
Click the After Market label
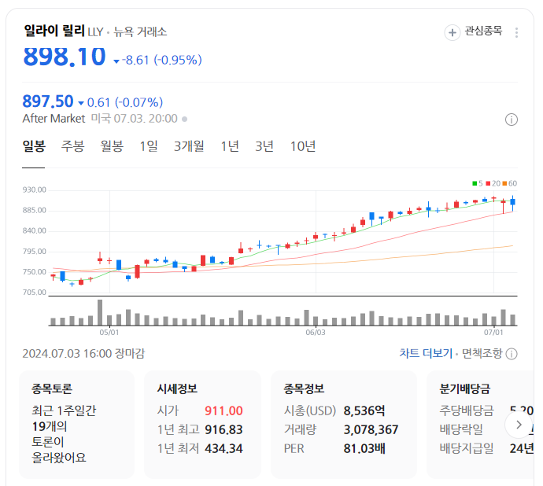[x=54, y=119]
